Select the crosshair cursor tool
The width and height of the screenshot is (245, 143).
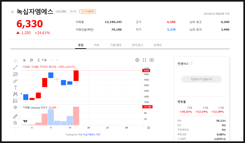pos(15,61)
